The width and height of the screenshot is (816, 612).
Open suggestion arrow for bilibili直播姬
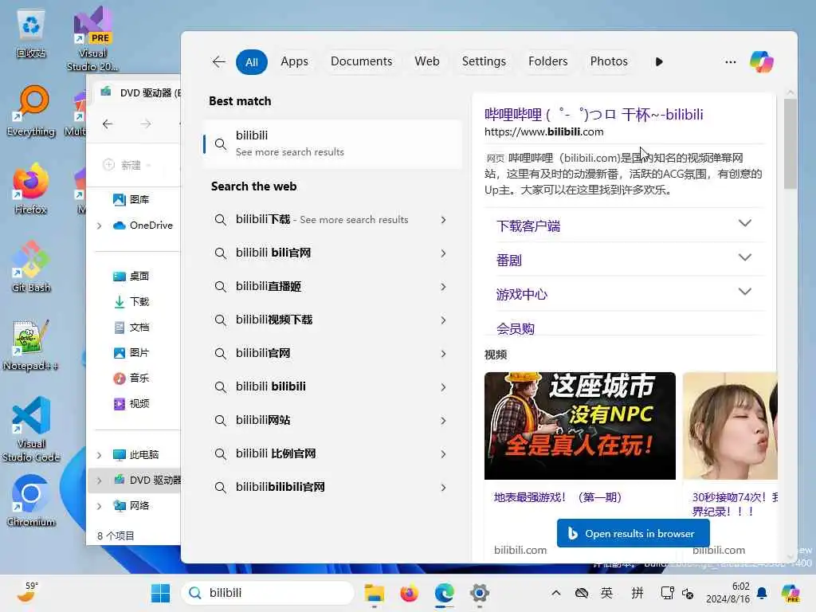443,287
